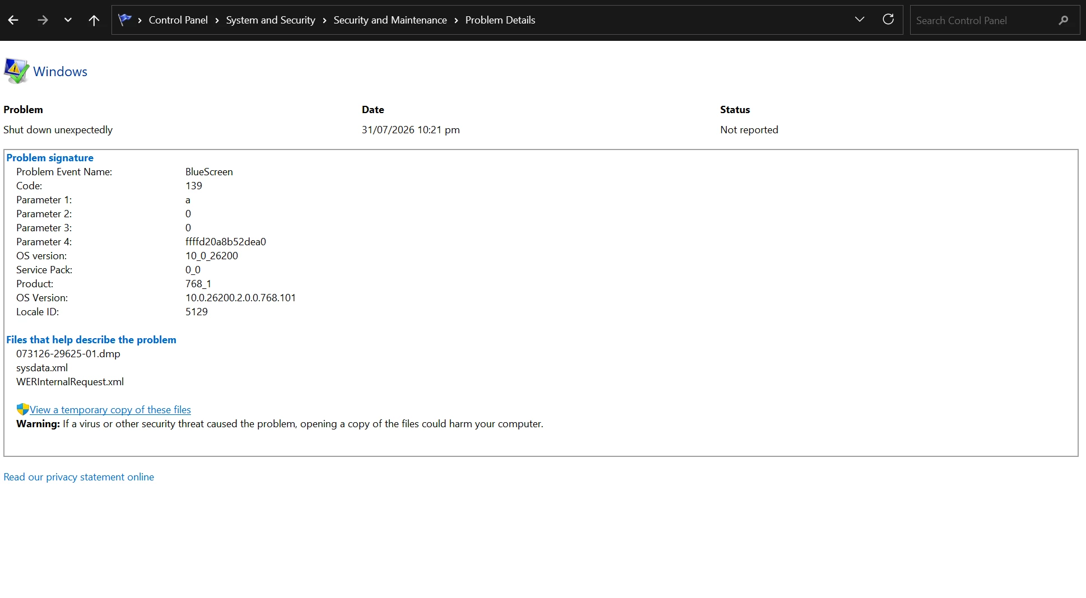Open System and Security breadcrumb

click(271, 20)
